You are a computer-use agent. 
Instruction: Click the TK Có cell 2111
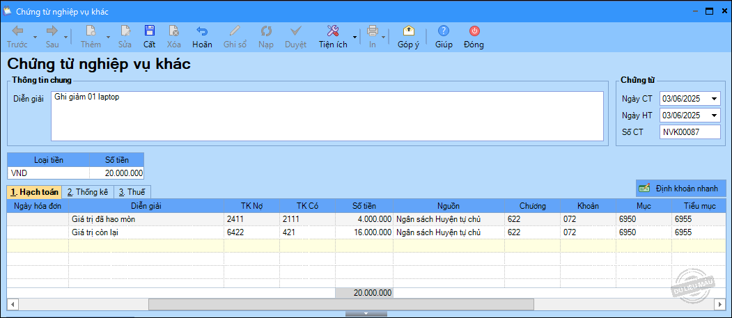307,219
